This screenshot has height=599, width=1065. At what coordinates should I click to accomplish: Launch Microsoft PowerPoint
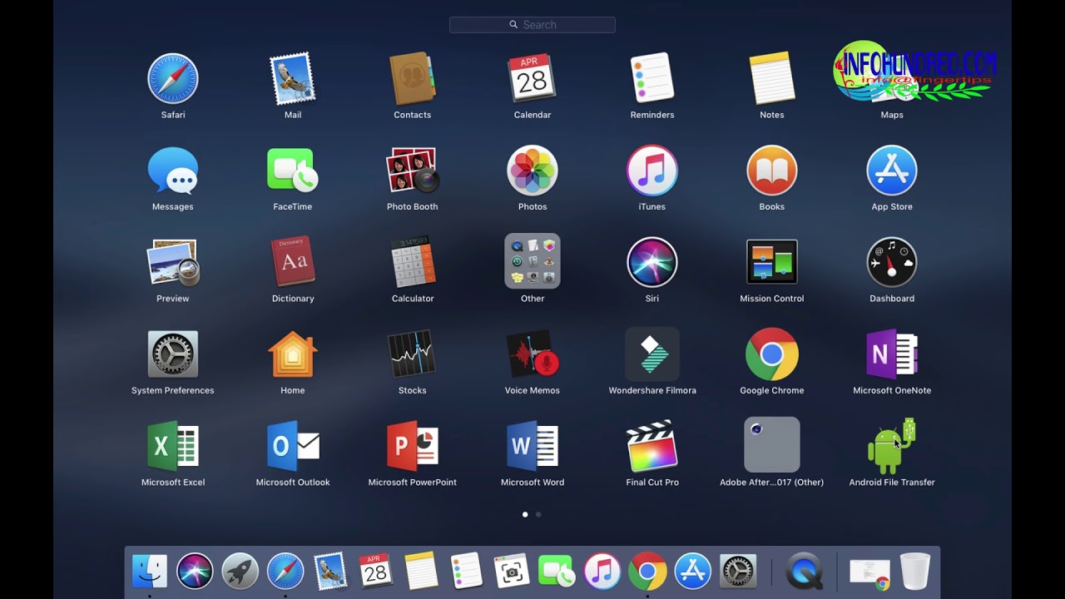pyautogui.click(x=413, y=446)
